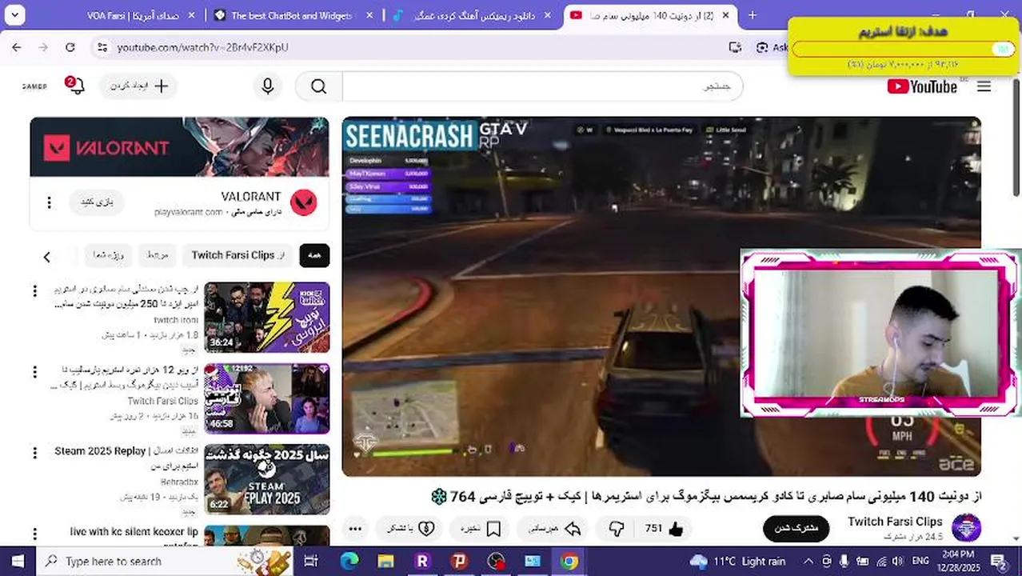Click the stream goal progress bar overlay
This screenshot has width=1022, height=576.
[x=902, y=49]
